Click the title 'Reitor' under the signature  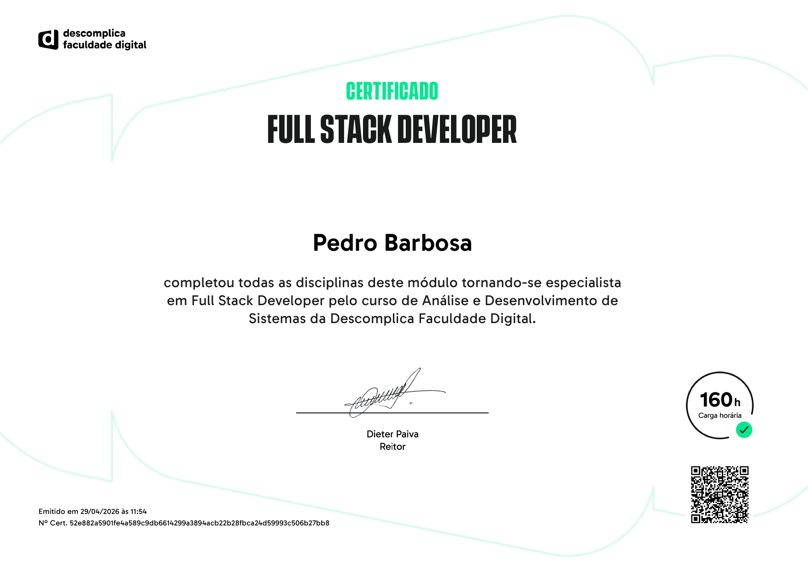tap(392, 447)
